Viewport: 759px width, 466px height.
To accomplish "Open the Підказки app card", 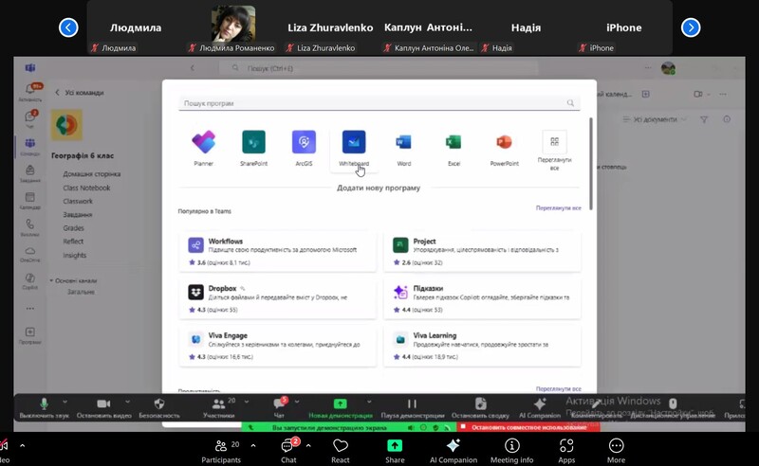I will pos(483,298).
